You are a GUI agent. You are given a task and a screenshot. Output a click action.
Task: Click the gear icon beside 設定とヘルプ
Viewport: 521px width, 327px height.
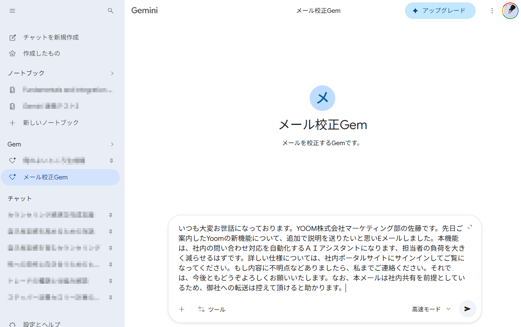pos(12,325)
